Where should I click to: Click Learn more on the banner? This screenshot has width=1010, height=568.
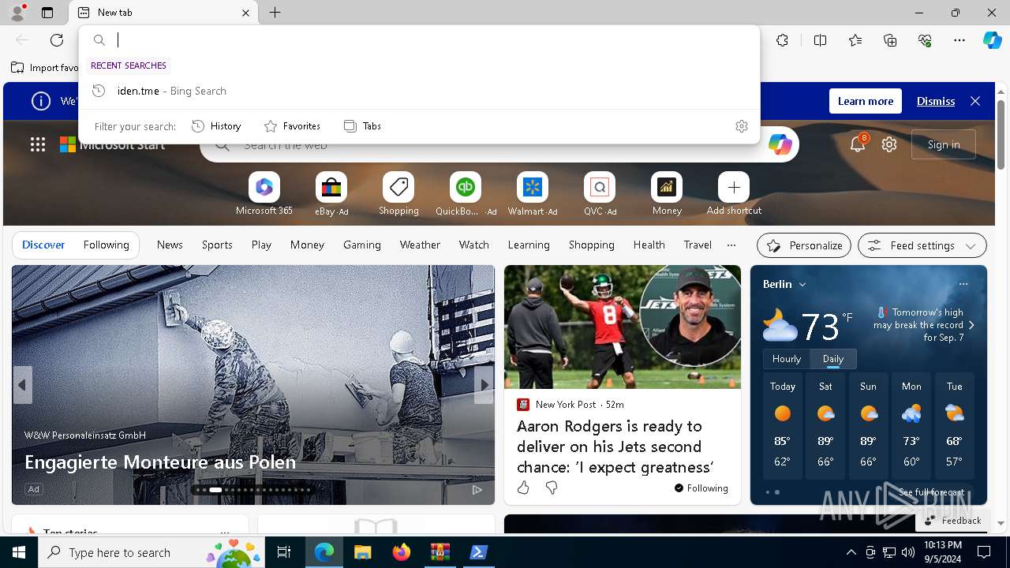866,101
